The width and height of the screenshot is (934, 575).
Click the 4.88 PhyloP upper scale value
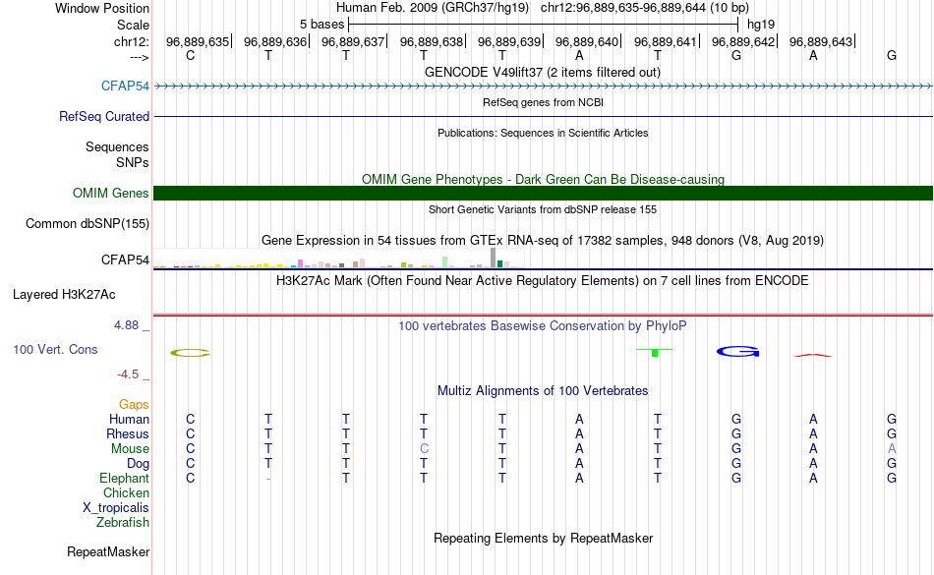click(x=126, y=325)
